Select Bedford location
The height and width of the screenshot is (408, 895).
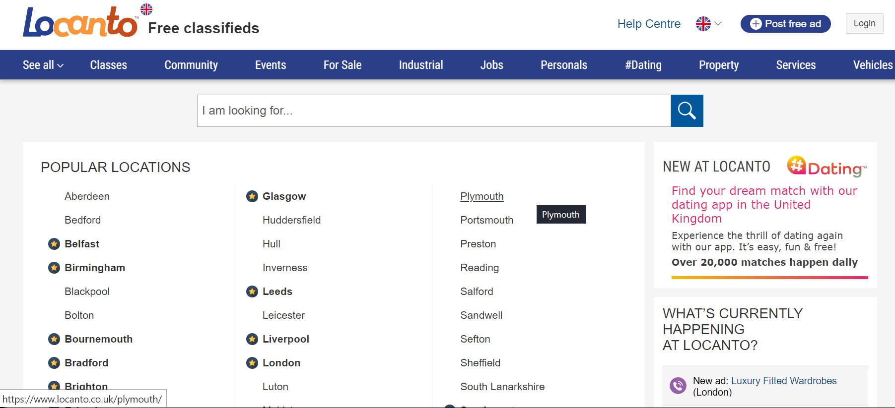pos(82,220)
